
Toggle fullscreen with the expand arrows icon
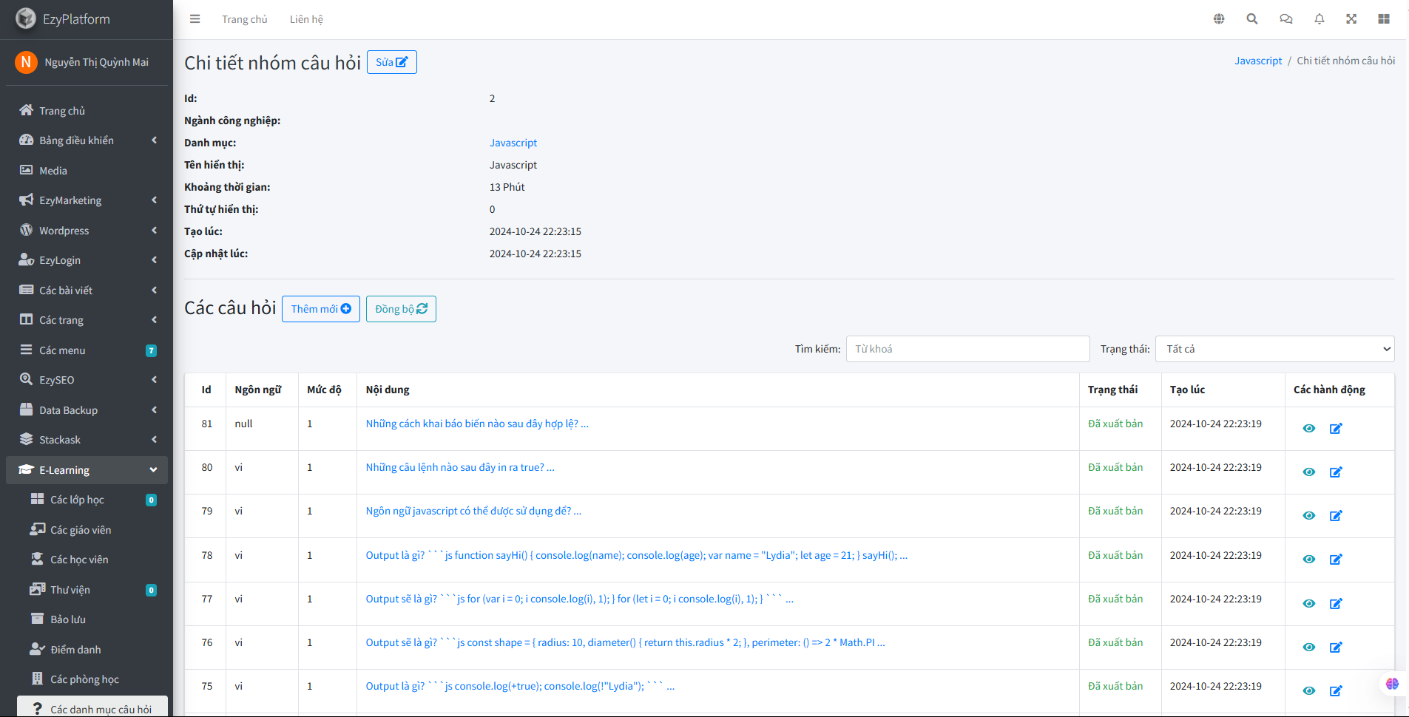[x=1351, y=19]
